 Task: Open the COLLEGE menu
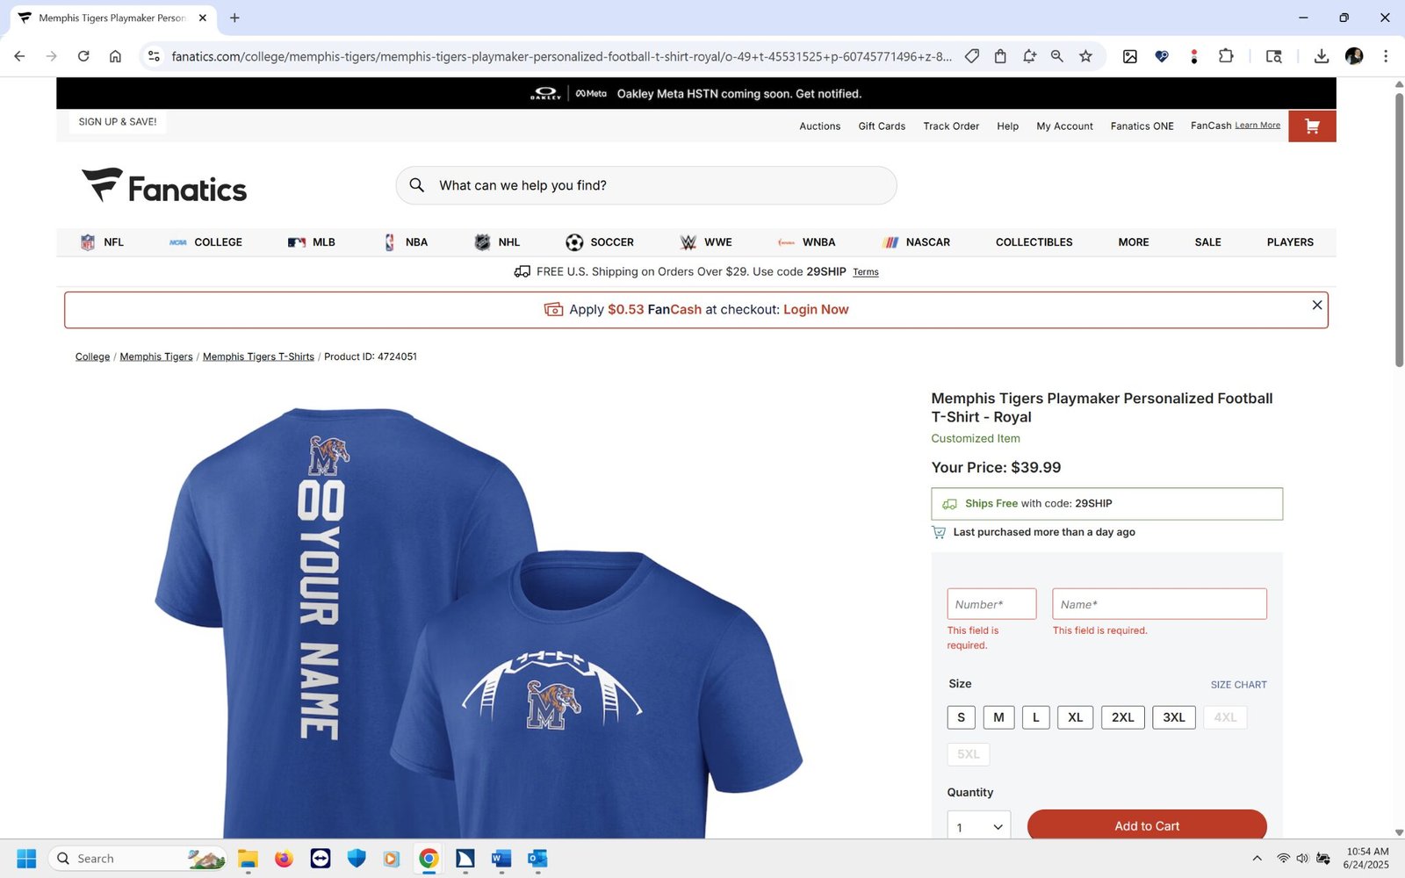coord(205,242)
